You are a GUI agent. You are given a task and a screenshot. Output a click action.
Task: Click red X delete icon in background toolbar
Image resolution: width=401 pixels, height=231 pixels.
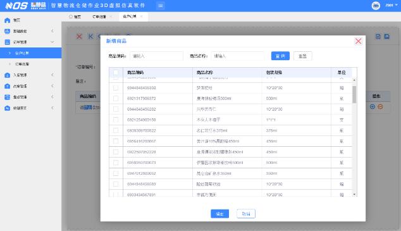click(79, 36)
